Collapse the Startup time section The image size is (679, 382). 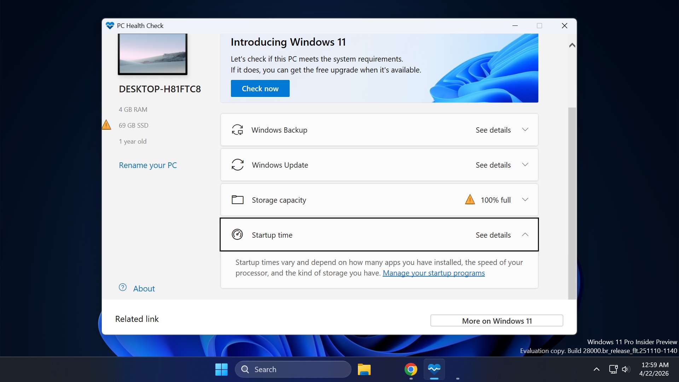(x=525, y=234)
